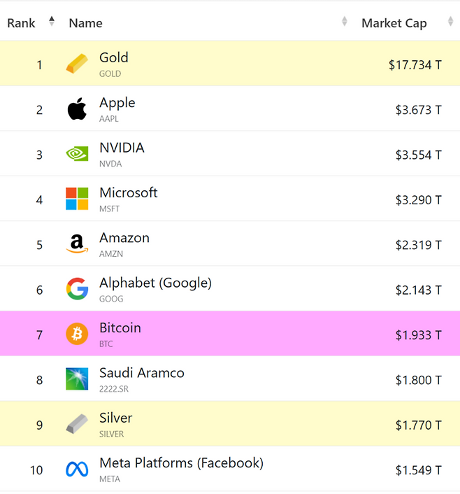Viewport: 460px width, 494px height.
Task: Open the Alphabet (Google) link
Action: click(155, 283)
